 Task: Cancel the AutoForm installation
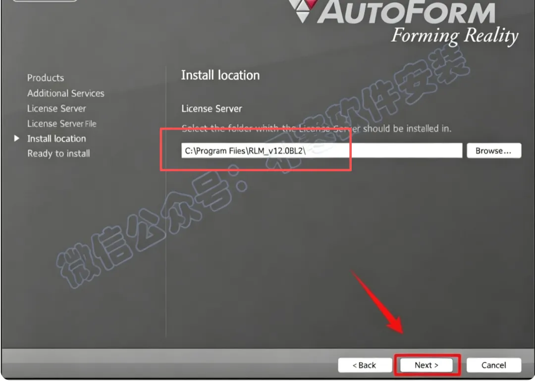493,365
